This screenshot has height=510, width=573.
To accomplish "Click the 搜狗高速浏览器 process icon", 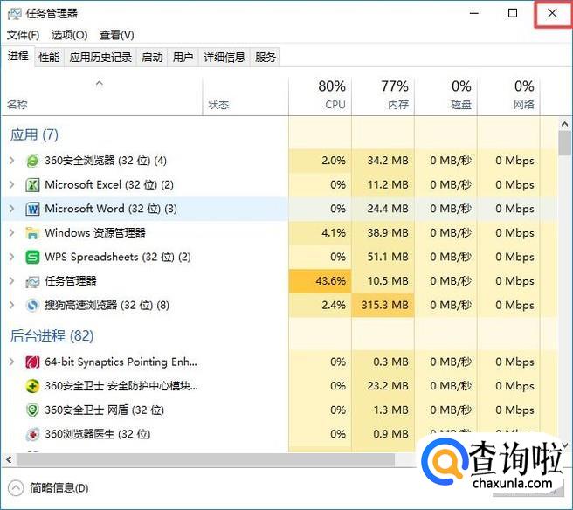I will point(32,306).
